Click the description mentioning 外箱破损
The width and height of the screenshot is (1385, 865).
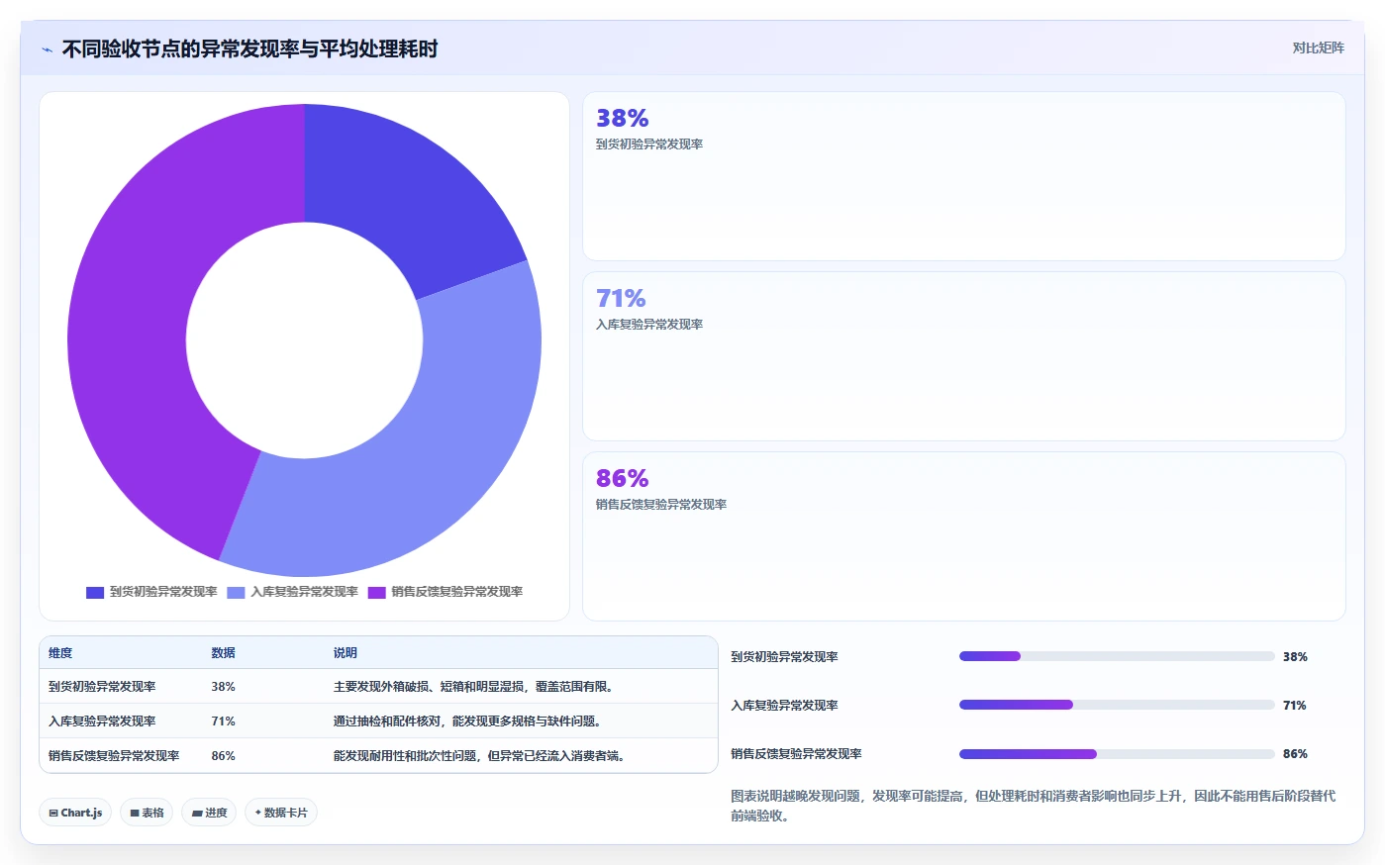click(x=473, y=687)
